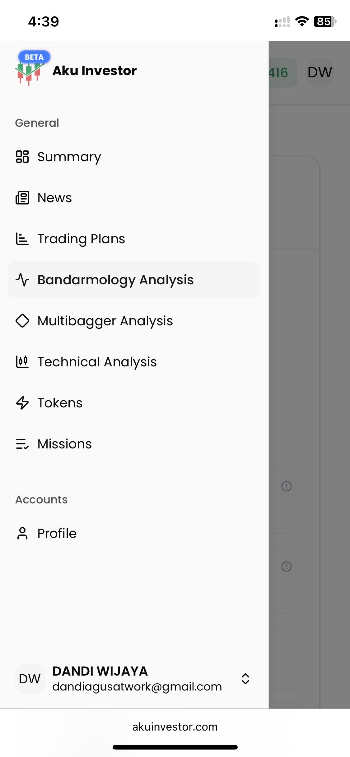
Task: Click the Aku Investor candlestick logo
Action: coord(29,73)
